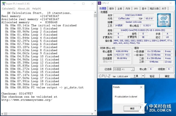The width and height of the screenshot is (176, 116).
Task: Click the 1M Calculation Start line
Action: [x=39, y=13]
